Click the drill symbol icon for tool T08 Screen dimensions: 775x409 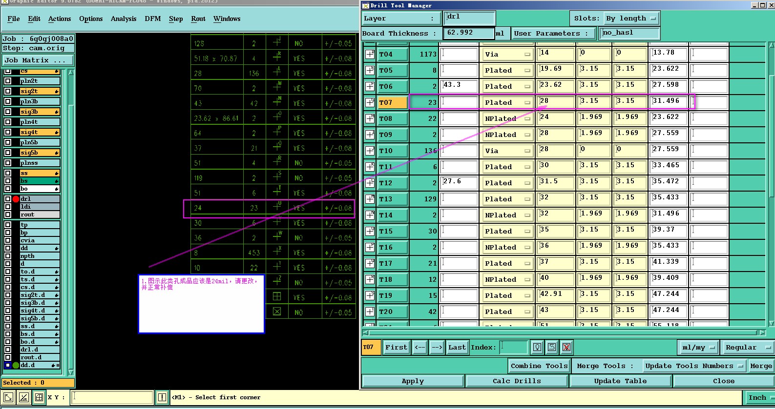tap(370, 118)
